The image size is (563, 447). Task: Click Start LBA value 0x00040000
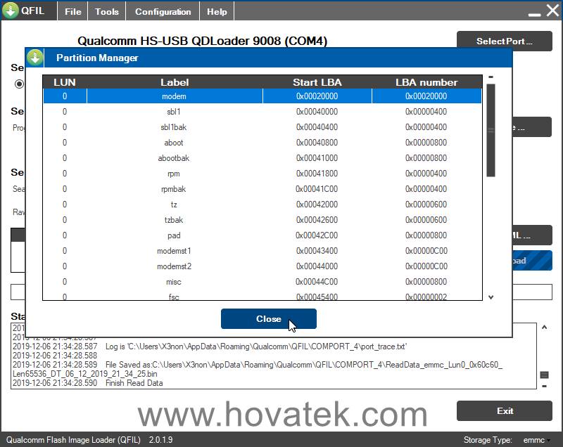coord(317,112)
